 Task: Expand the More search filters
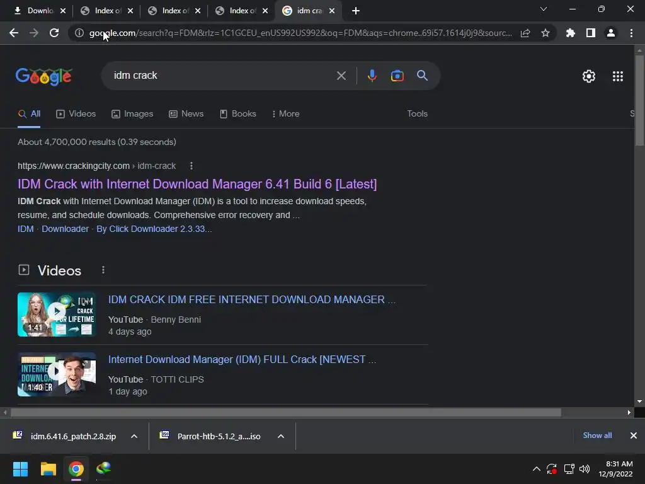pyautogui.click(x=286, y=114)
